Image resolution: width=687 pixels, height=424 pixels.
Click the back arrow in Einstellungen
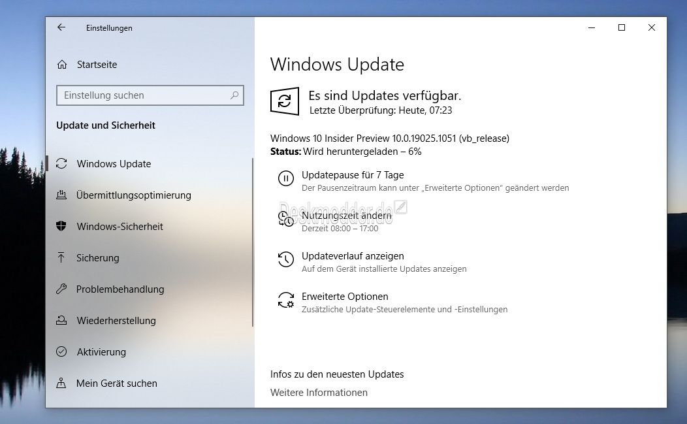[61, 27]
